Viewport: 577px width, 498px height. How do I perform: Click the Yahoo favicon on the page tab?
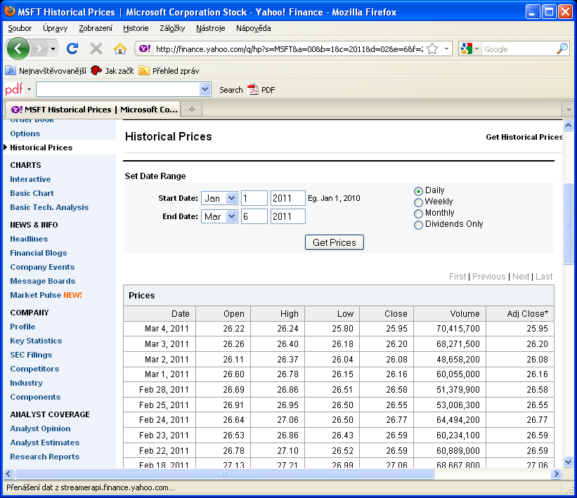point(17,110)
